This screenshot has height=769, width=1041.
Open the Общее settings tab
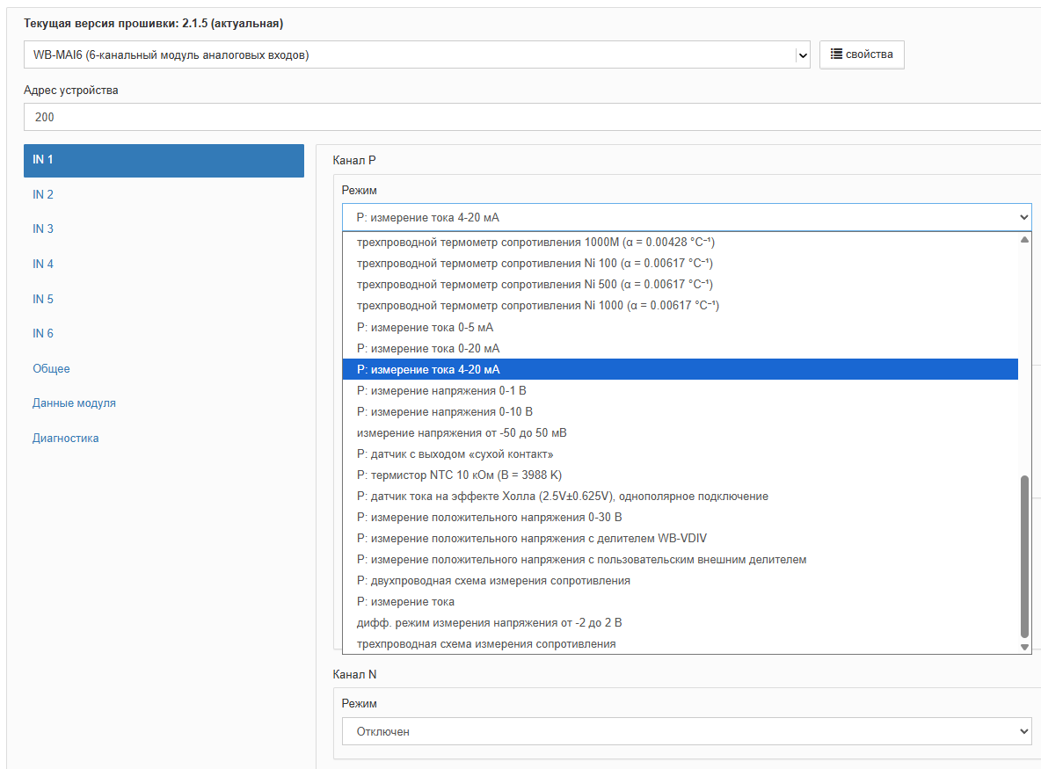(x=51, y=368)
